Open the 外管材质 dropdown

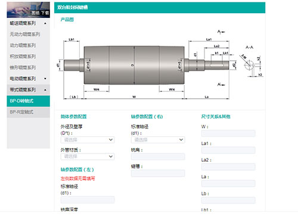coord(88,156)
